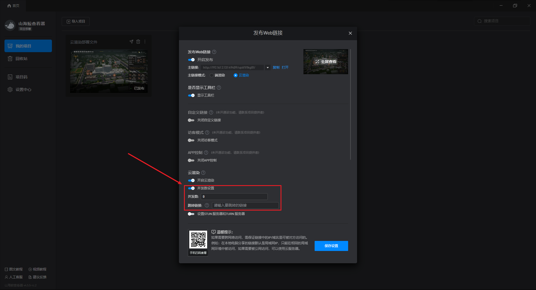Click the share icon on the project card
The image size is (536, 290).
[131, 42]
